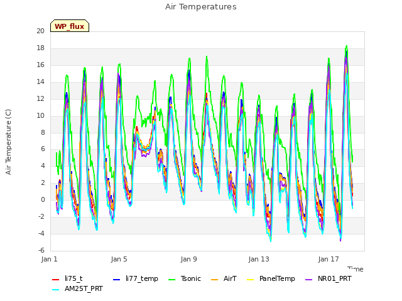402x301 pixels.
Task: Click the -4 y-axis tick label
Action: [41, 233]
